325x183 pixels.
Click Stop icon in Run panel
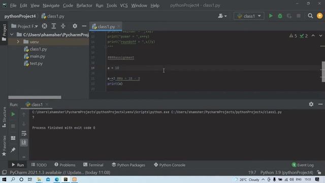(13, 126)
